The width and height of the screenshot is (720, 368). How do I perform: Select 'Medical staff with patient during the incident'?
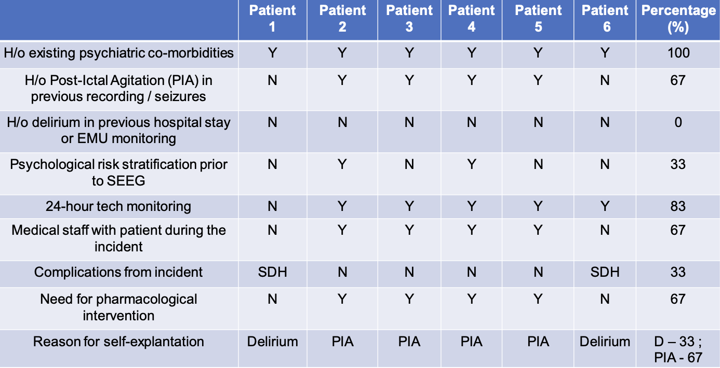tap(118, 238)
